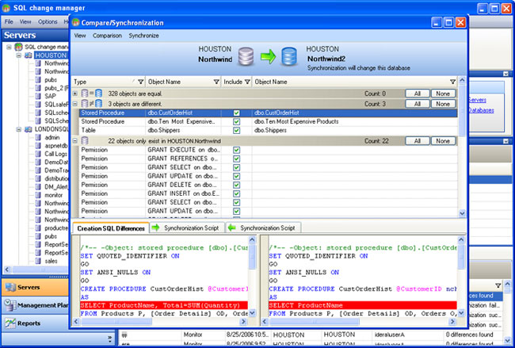The height and width of the screenshot is (348, 515).
Task: Click the Management Plans navigation icon
Action: [x=10, y=305]
